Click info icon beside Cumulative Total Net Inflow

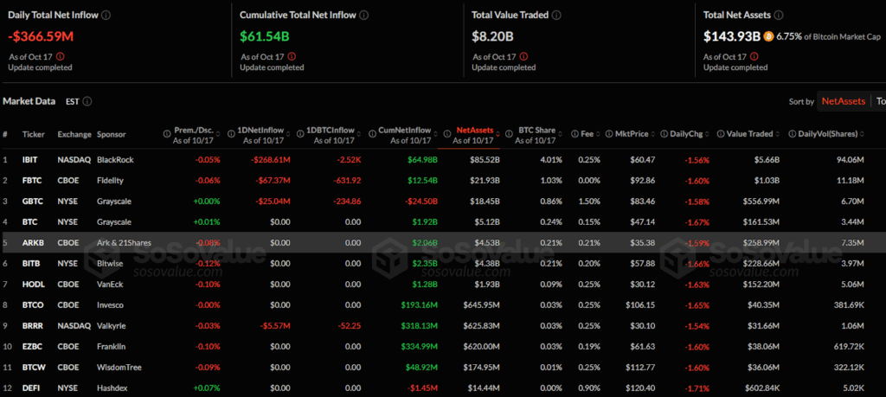pyautogui.click(x=363, y=16)
